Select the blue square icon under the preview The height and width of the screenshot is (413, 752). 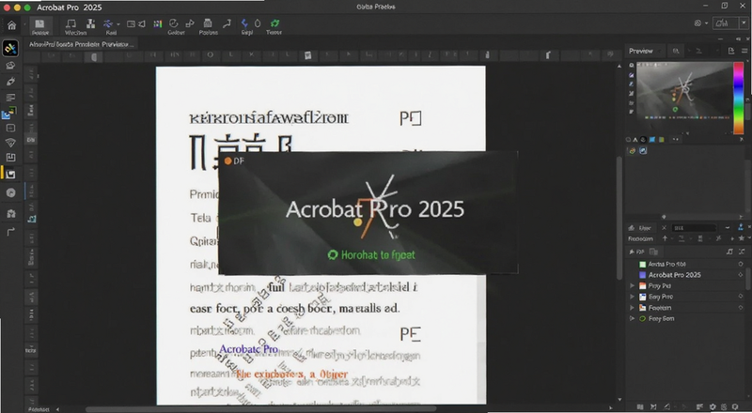pyautogui.click(x=652, y=140)
